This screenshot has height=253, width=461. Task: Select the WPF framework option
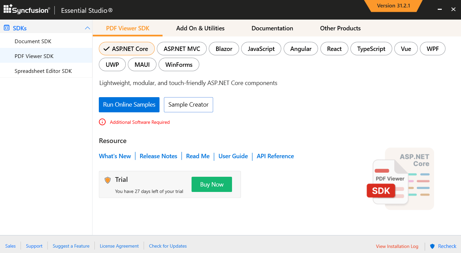tap(433, 49)
